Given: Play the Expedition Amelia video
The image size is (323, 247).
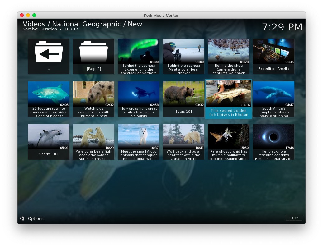Looking at the screenshot, I should [x=273, y=52].
